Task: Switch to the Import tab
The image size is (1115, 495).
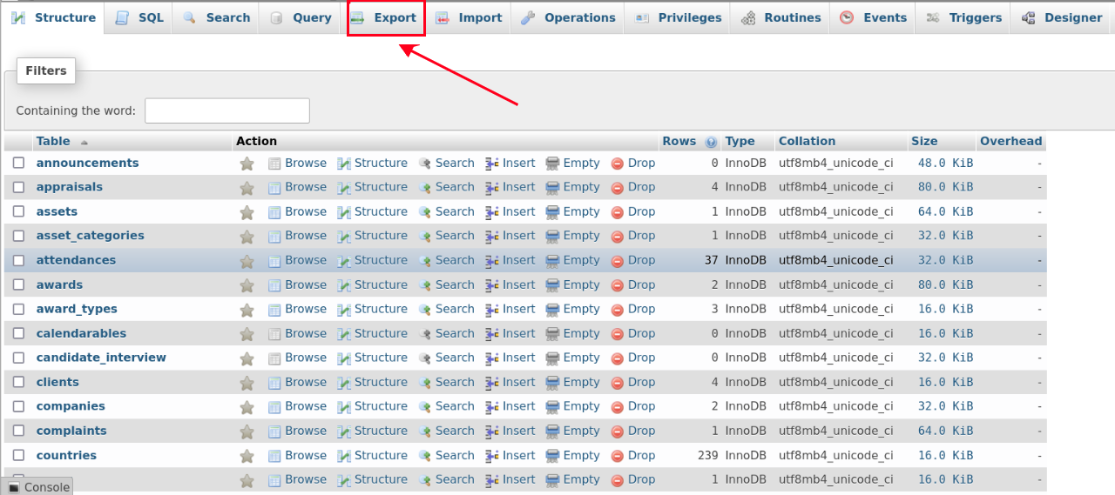Action: click(x=470, y=17)
